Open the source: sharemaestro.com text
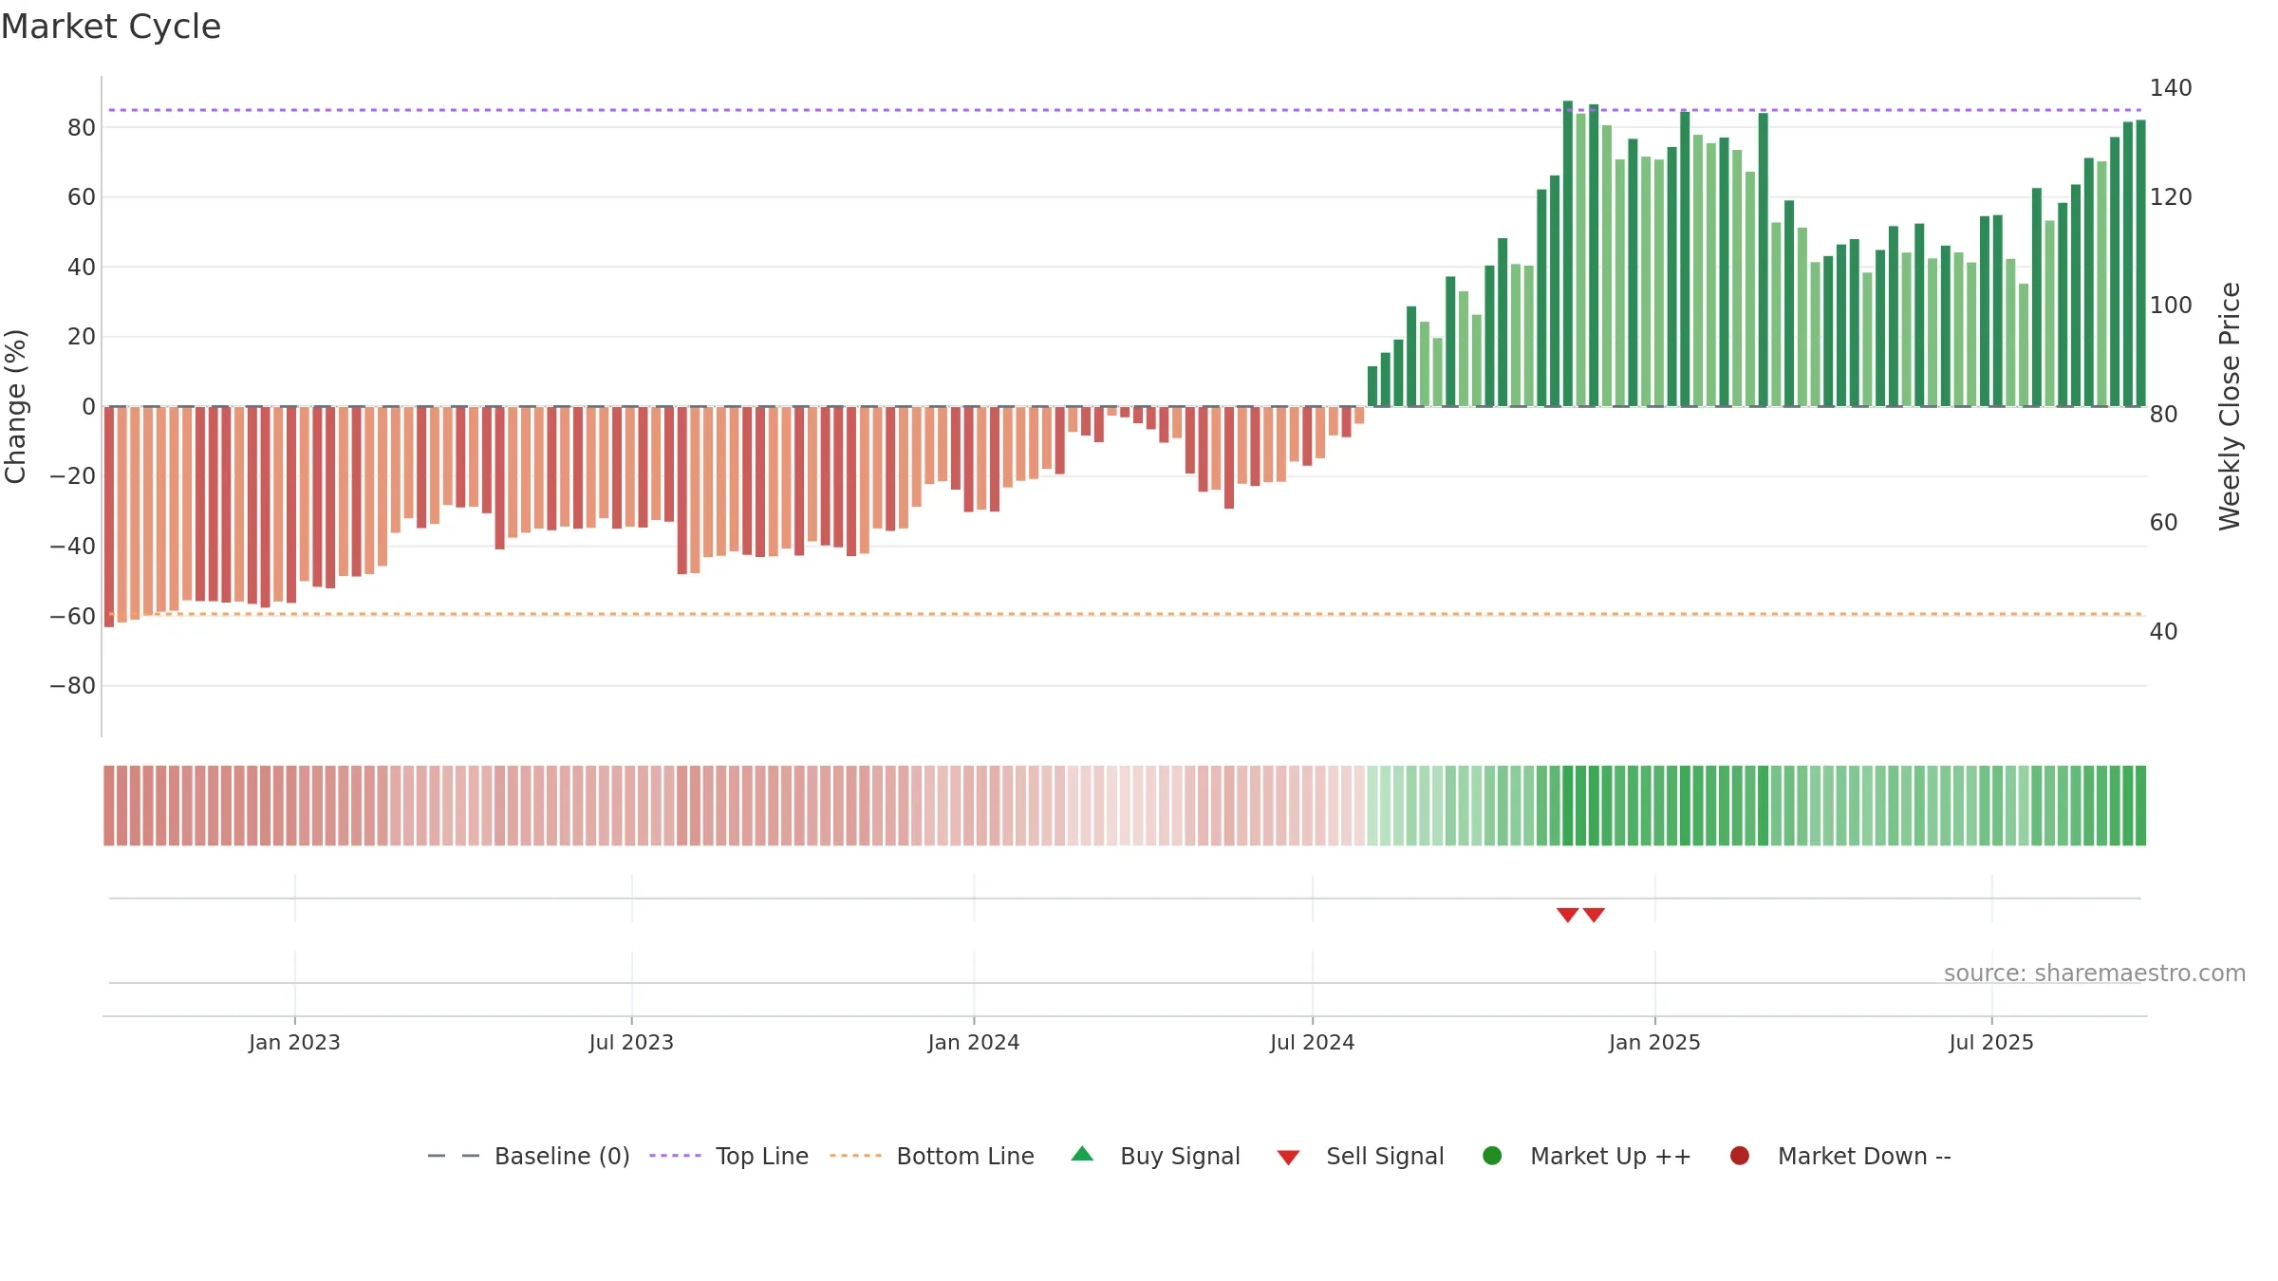 [2095, 974]
